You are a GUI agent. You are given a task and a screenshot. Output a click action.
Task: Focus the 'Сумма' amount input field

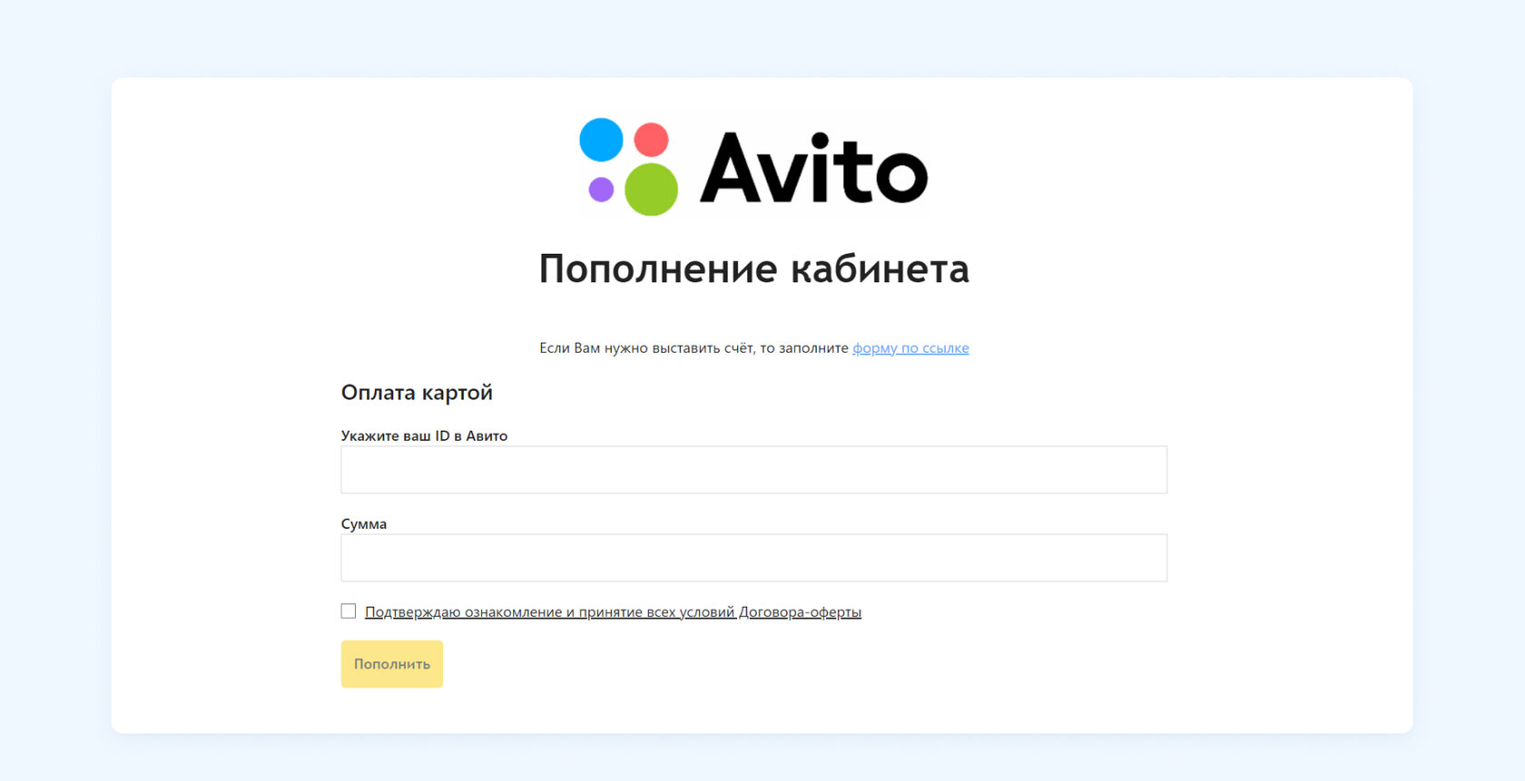[x=753, y=558]
